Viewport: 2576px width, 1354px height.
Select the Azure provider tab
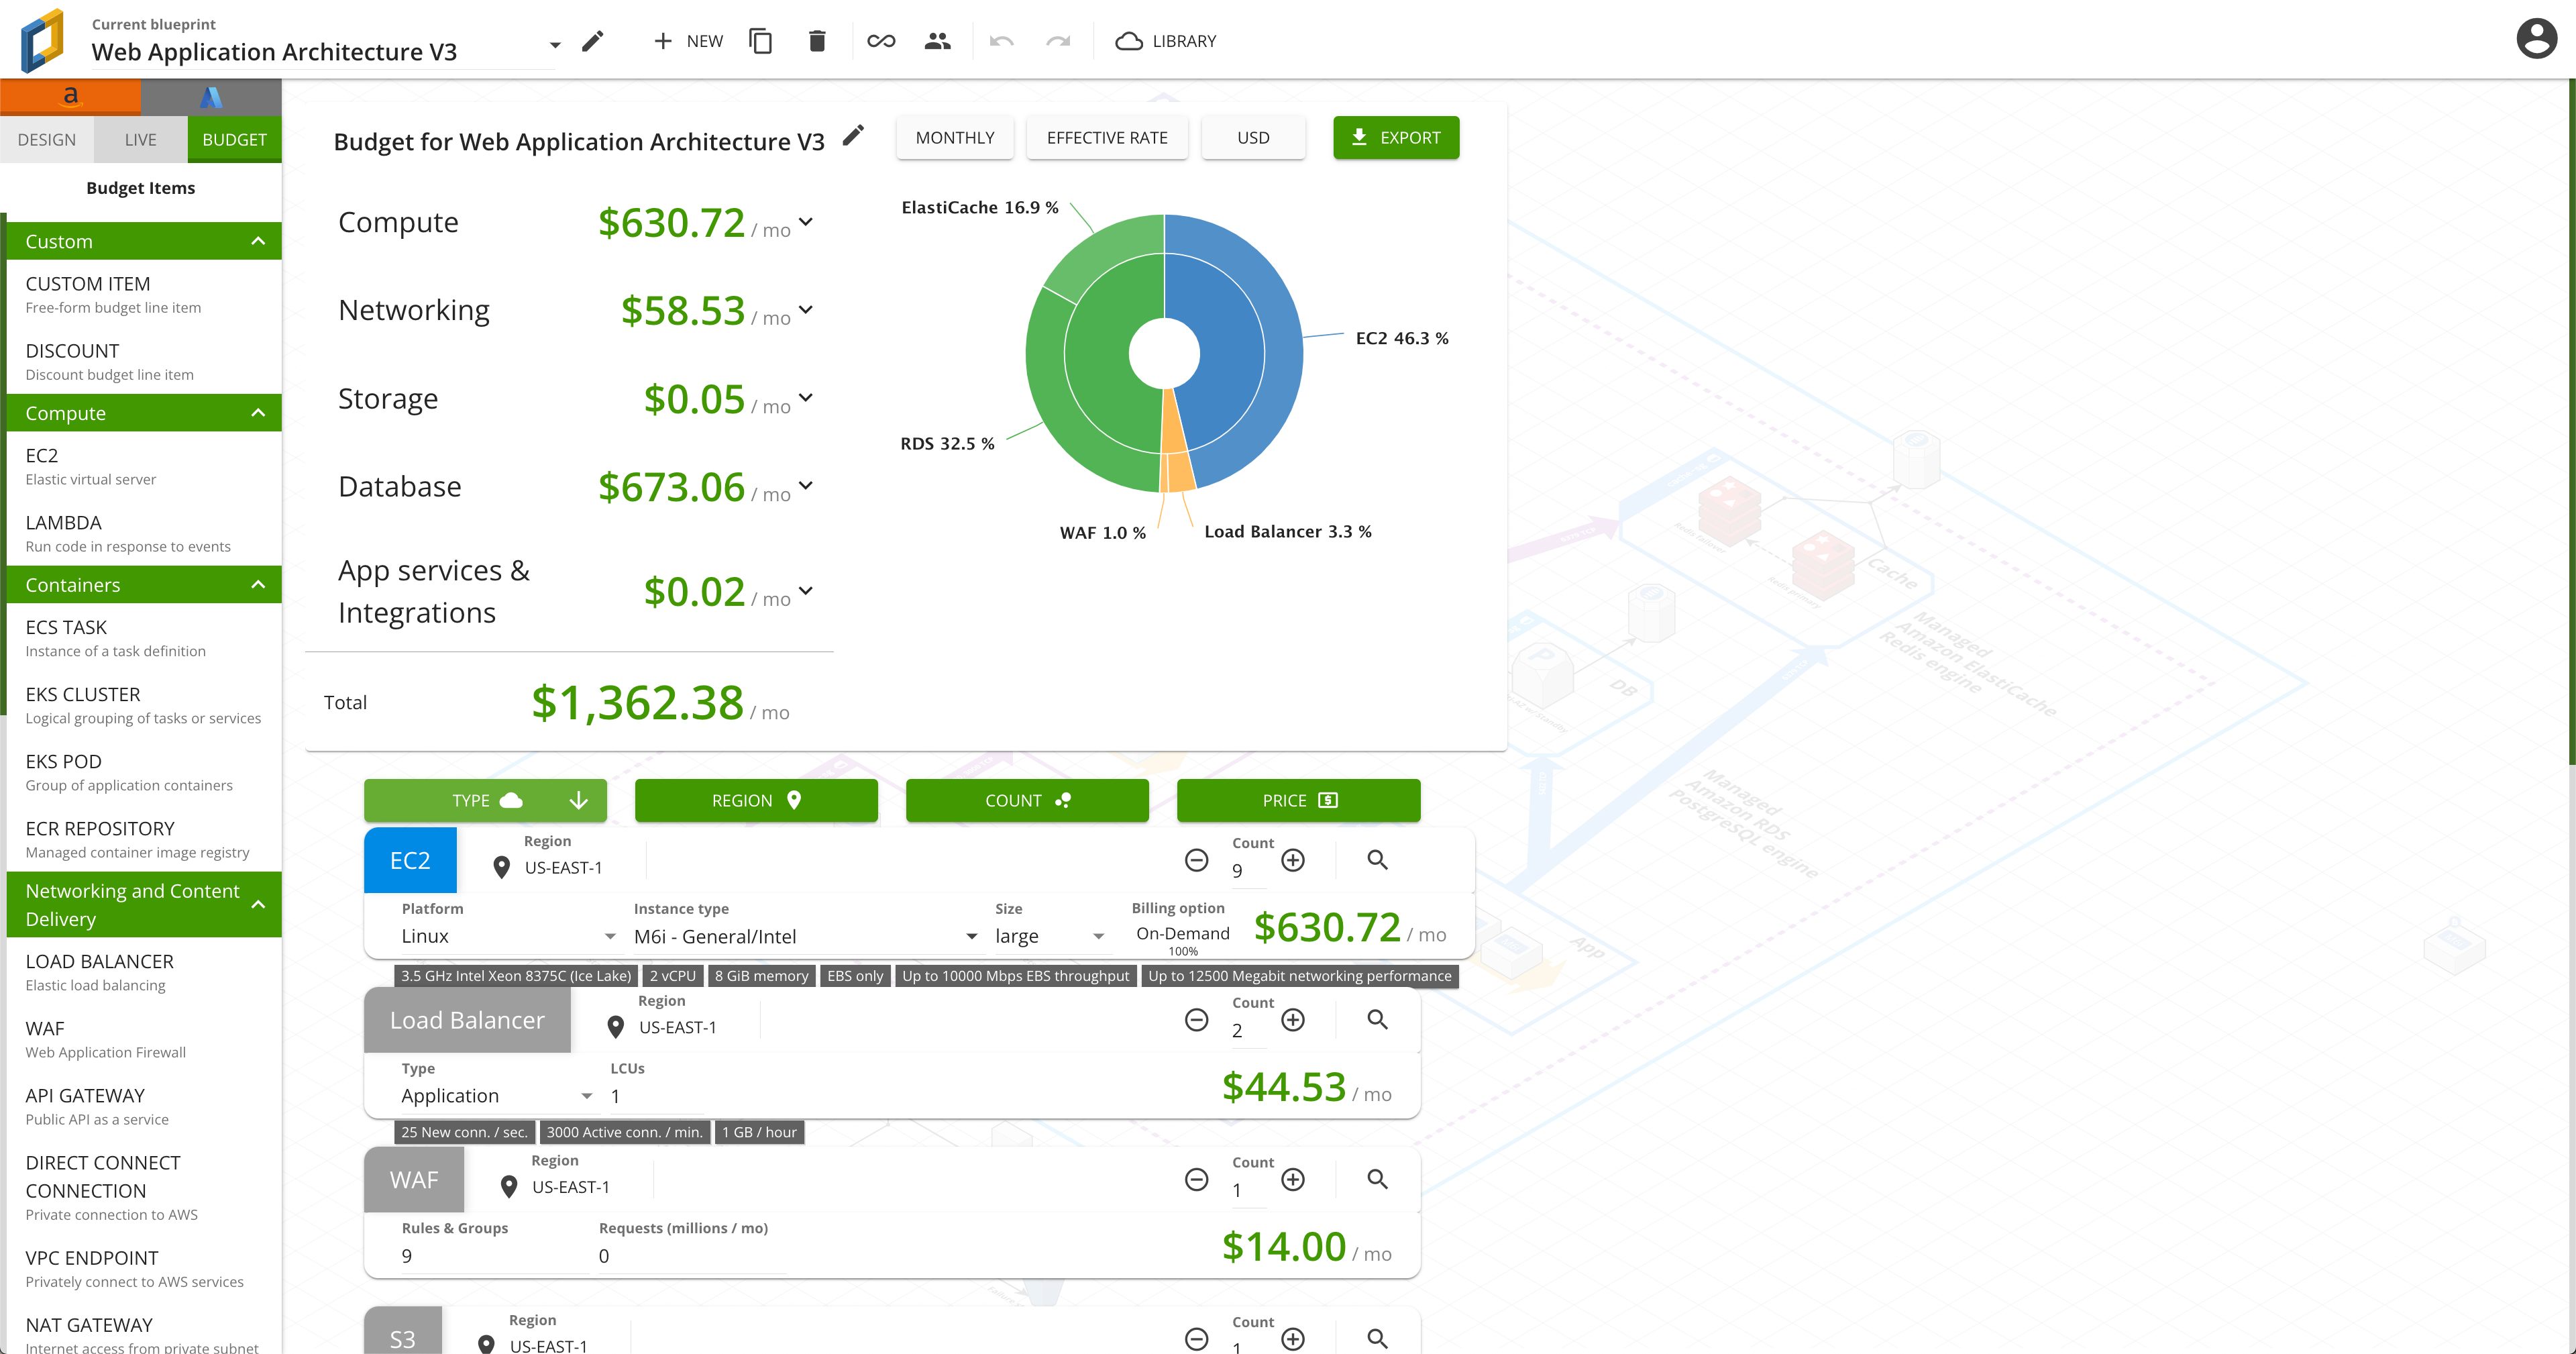coord(210,97)
